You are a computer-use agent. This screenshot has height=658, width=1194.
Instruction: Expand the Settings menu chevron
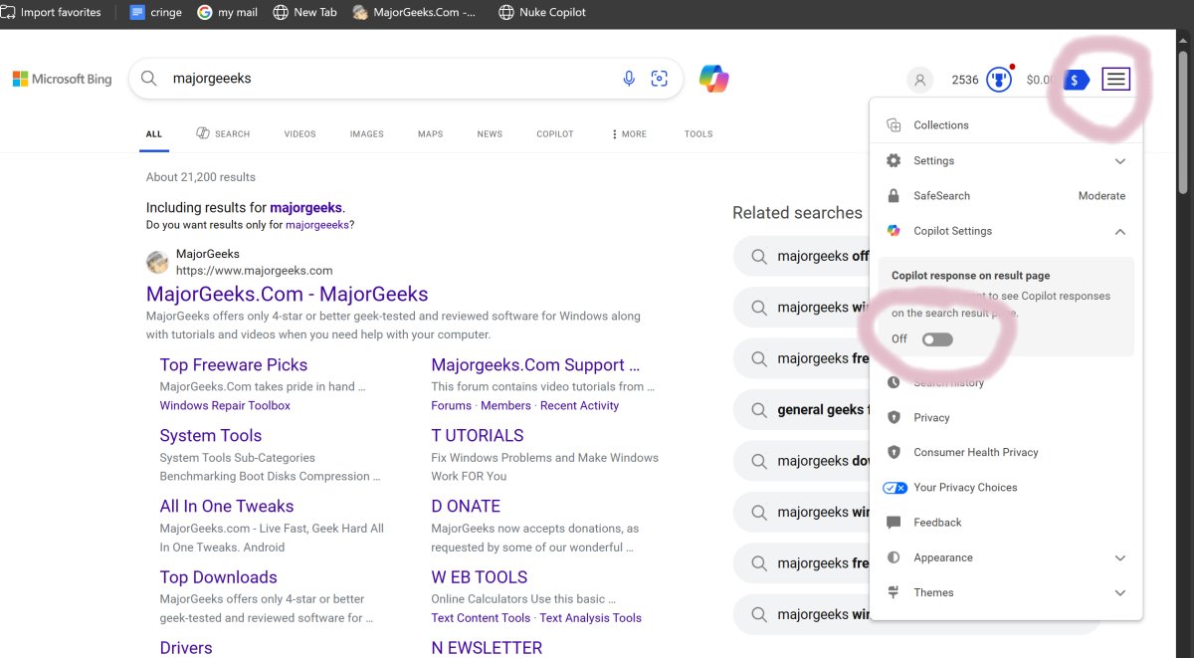[1120, 161]
